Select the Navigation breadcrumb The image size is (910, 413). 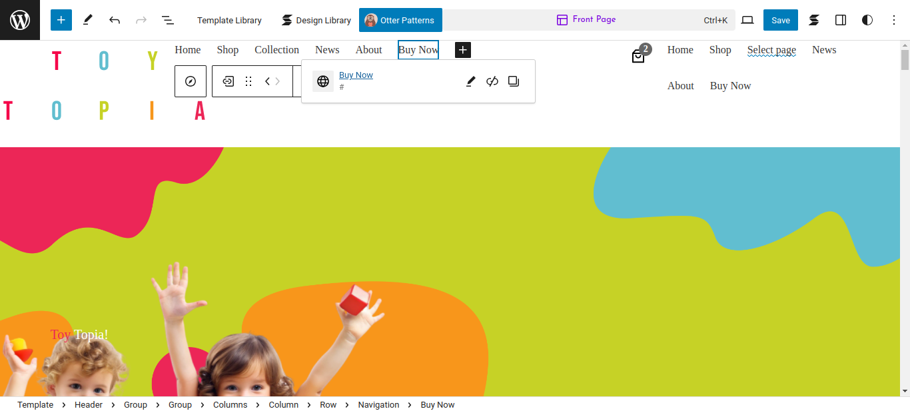point(378,405)
